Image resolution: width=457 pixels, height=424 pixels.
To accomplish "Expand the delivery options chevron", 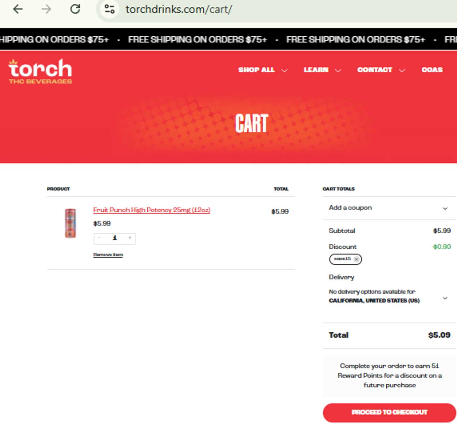I will (x=445, y=298).
